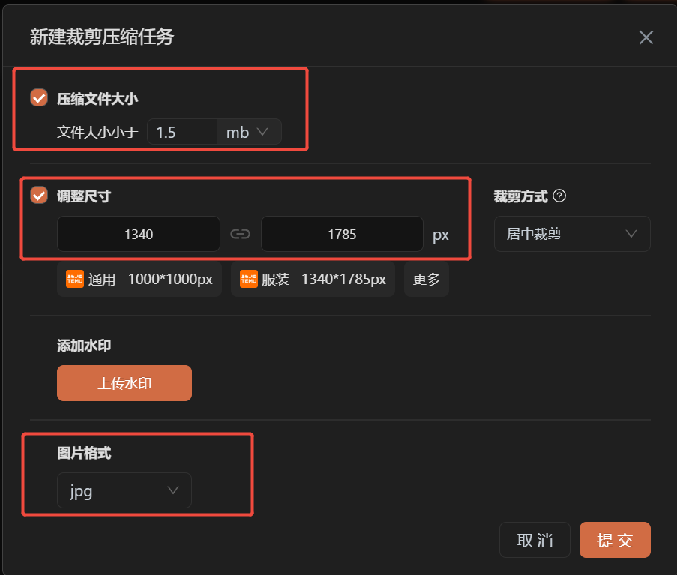Toggle the 调整尺寸 checkbox
Viewport: 677px width, 575px height.
click(39, 195)
